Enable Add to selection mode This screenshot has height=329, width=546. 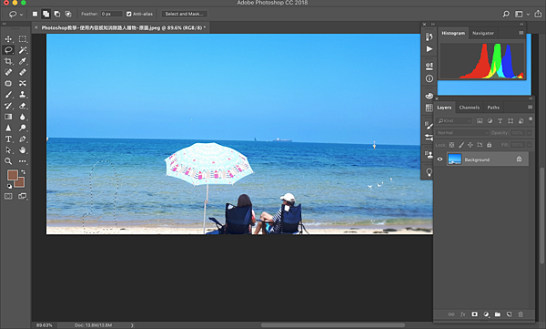click(x=46, y=14)
